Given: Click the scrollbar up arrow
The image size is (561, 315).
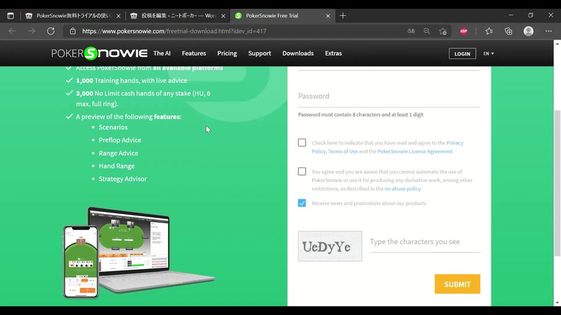Looking at the screenshot, I should click(557, 44).
